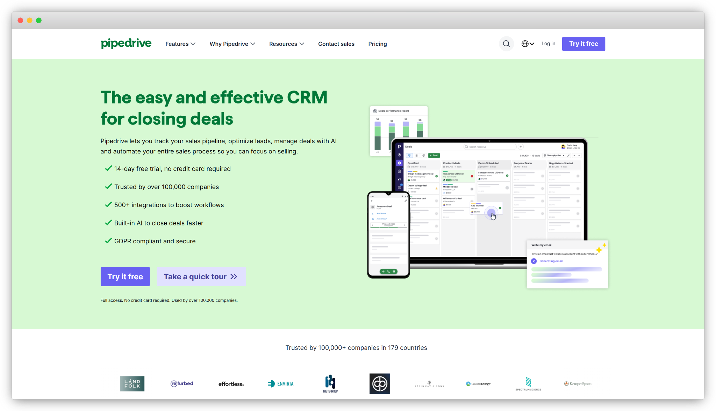Screen dimensions: 716x411
Task: Click Search Pipedrive field in laptop mockup
Action: pyautogui.click(x=490, y=147)
